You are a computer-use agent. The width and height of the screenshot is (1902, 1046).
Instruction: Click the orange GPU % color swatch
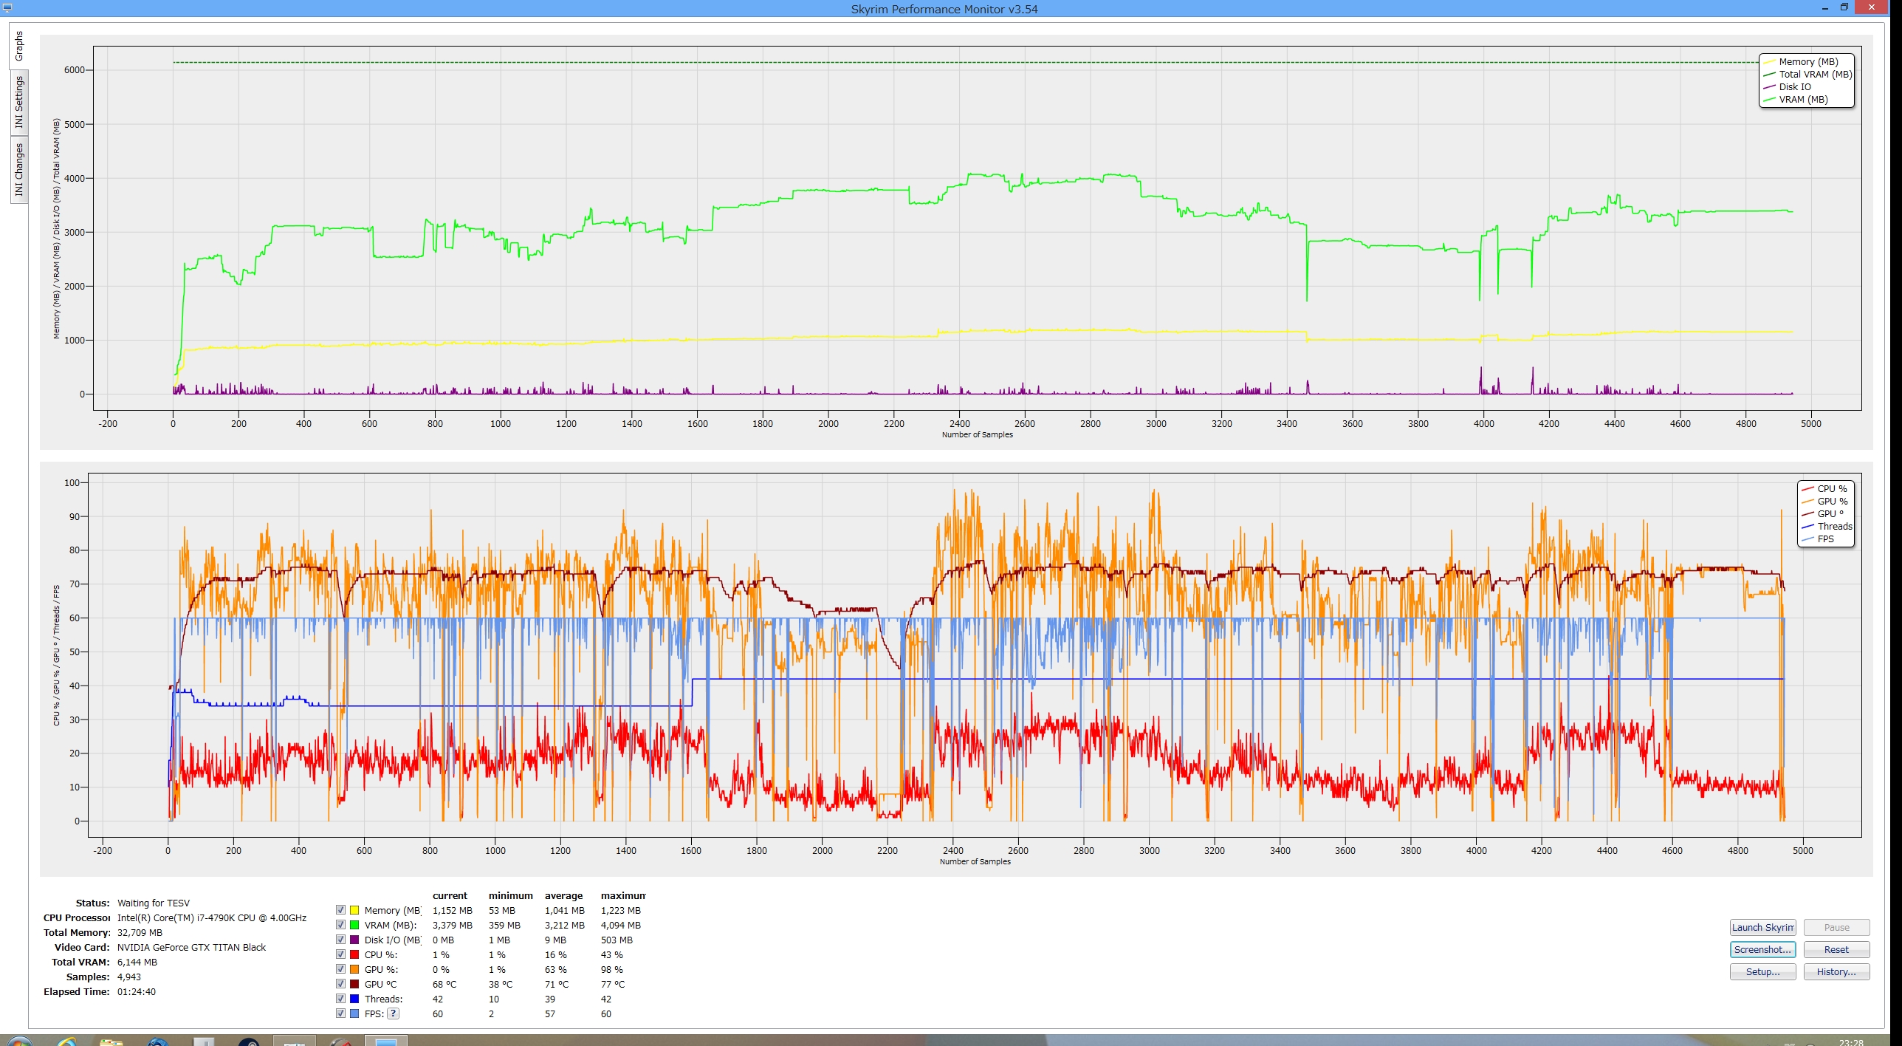354,969
